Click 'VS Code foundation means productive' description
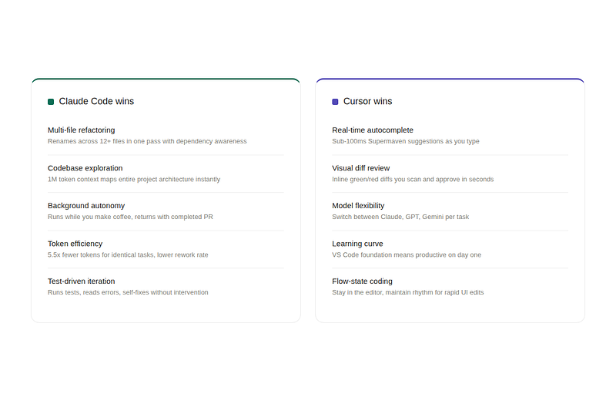This screenshot has width=616, height=401. pyautogui.click(x=407, y=255)
